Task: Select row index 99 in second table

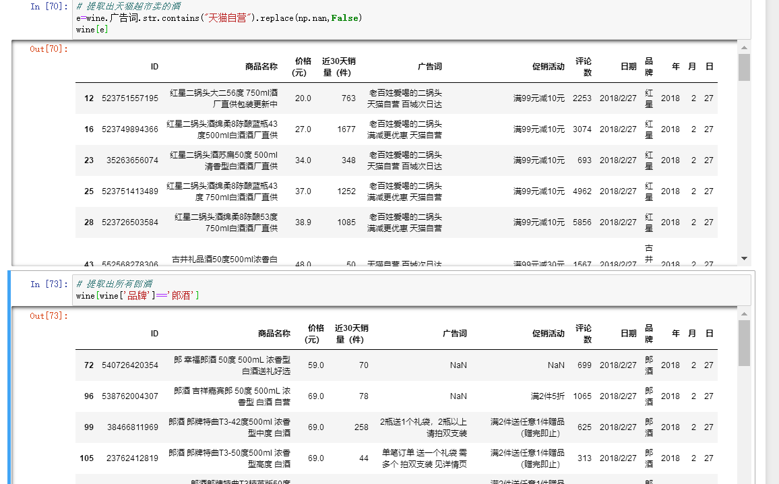Action: point(89,427)
